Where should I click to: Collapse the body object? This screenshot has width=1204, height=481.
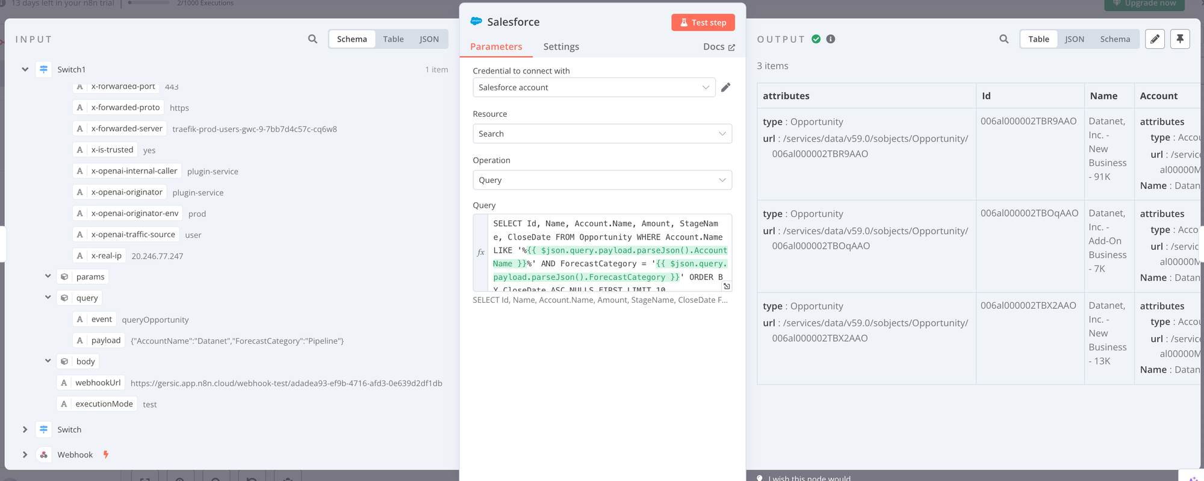pyautogui.click(x=48, y=361)
